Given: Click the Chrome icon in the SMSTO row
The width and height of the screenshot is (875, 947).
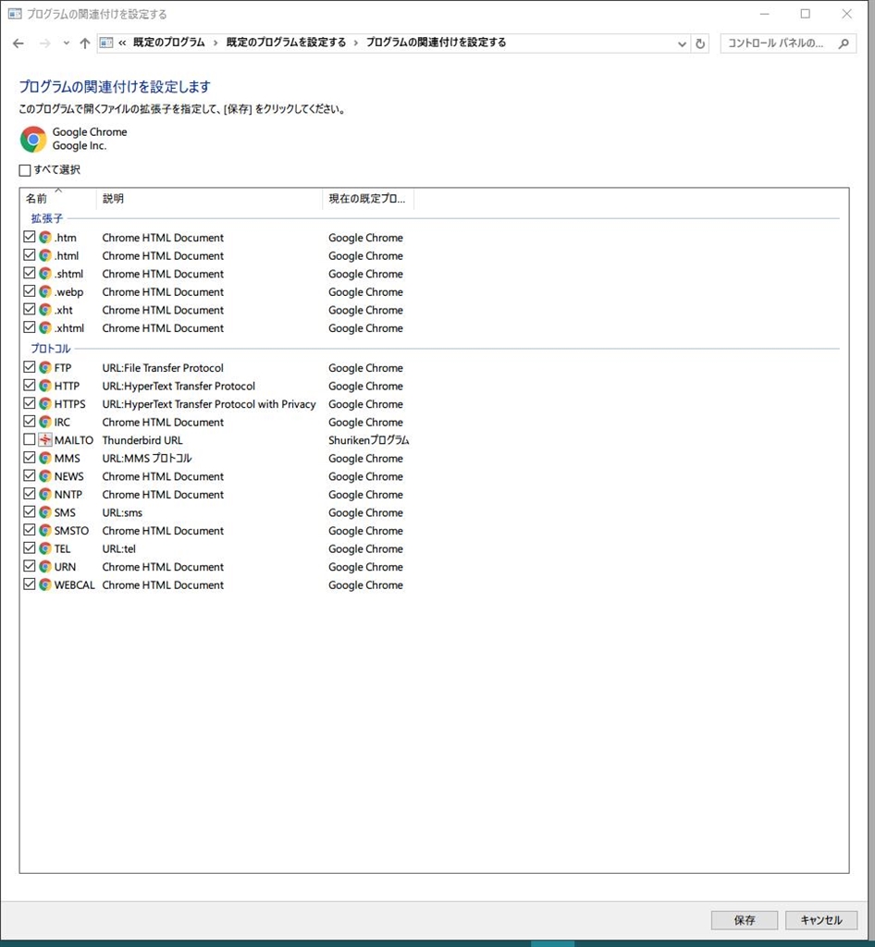Looking at the screenshot, I should (x=45, y=531).
